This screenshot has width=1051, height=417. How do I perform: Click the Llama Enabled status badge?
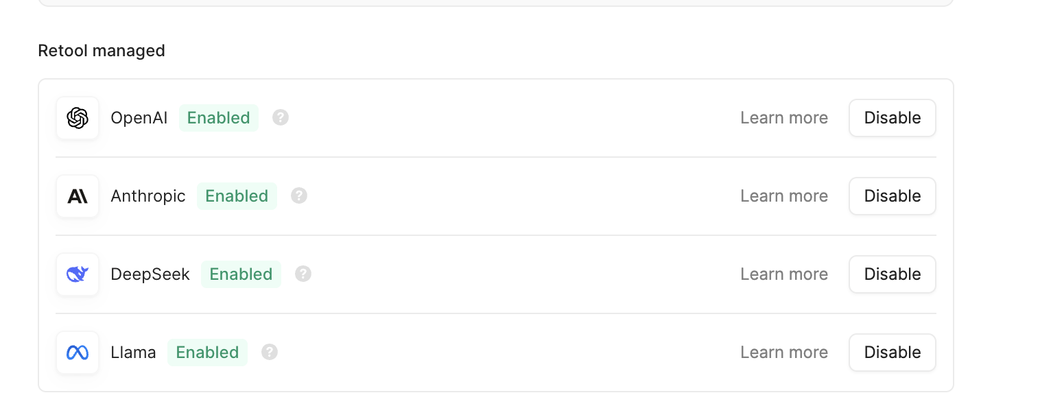point(207,353)
